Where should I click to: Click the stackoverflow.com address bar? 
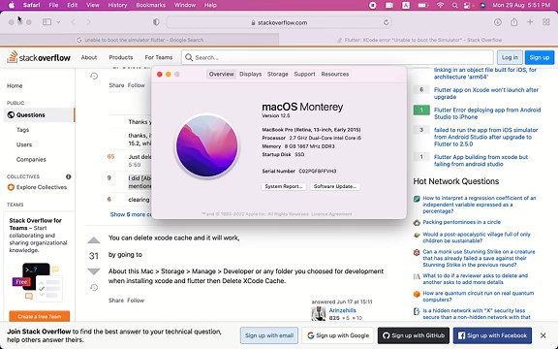point(279,22)
